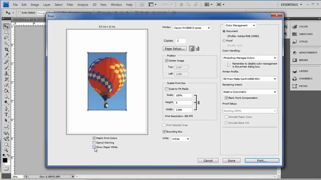321x180 pixels.
Task: Enable the Gamut Warning checkbox
Action: [94, 142]
